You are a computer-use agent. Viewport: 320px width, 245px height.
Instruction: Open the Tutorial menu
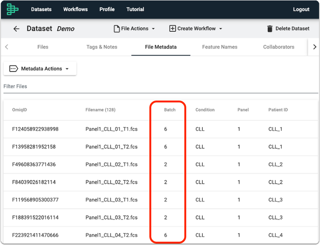[135, 9]
